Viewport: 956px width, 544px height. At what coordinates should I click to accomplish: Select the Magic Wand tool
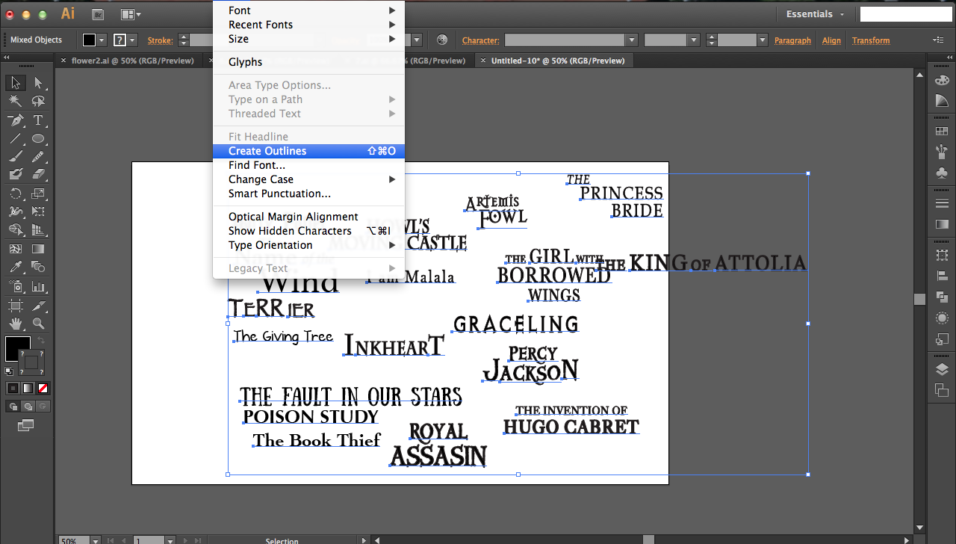16,101
